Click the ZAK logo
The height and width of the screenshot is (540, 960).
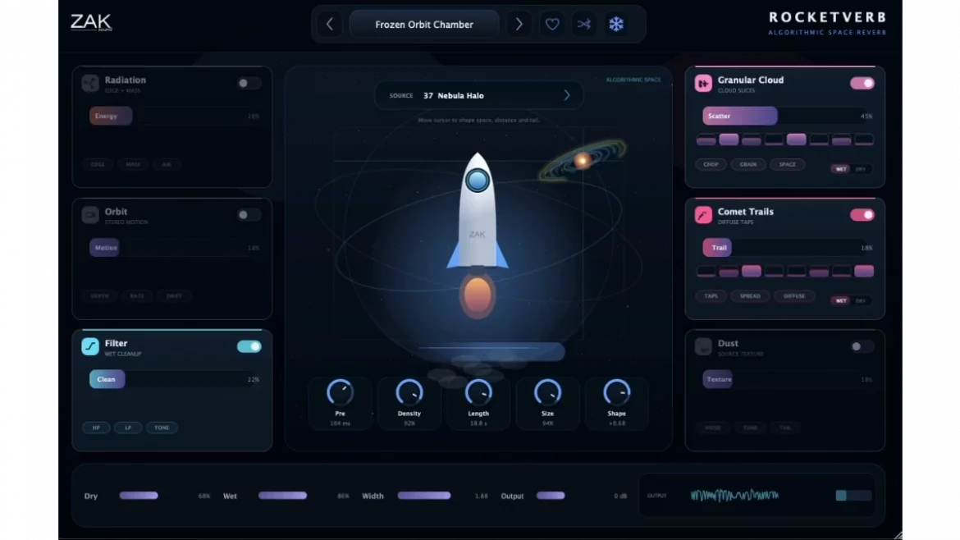(x=91, y=23)
